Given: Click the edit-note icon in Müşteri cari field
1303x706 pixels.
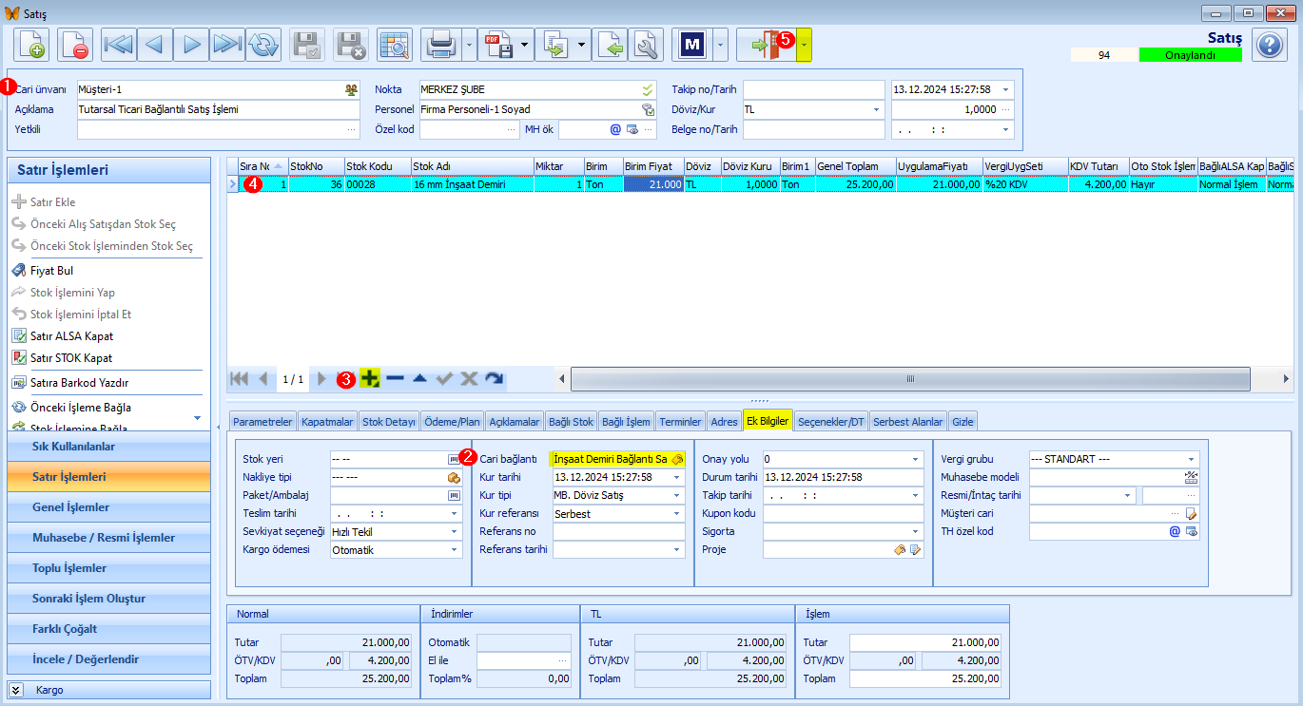Looking at the screenshot, I should (1191, 513).
